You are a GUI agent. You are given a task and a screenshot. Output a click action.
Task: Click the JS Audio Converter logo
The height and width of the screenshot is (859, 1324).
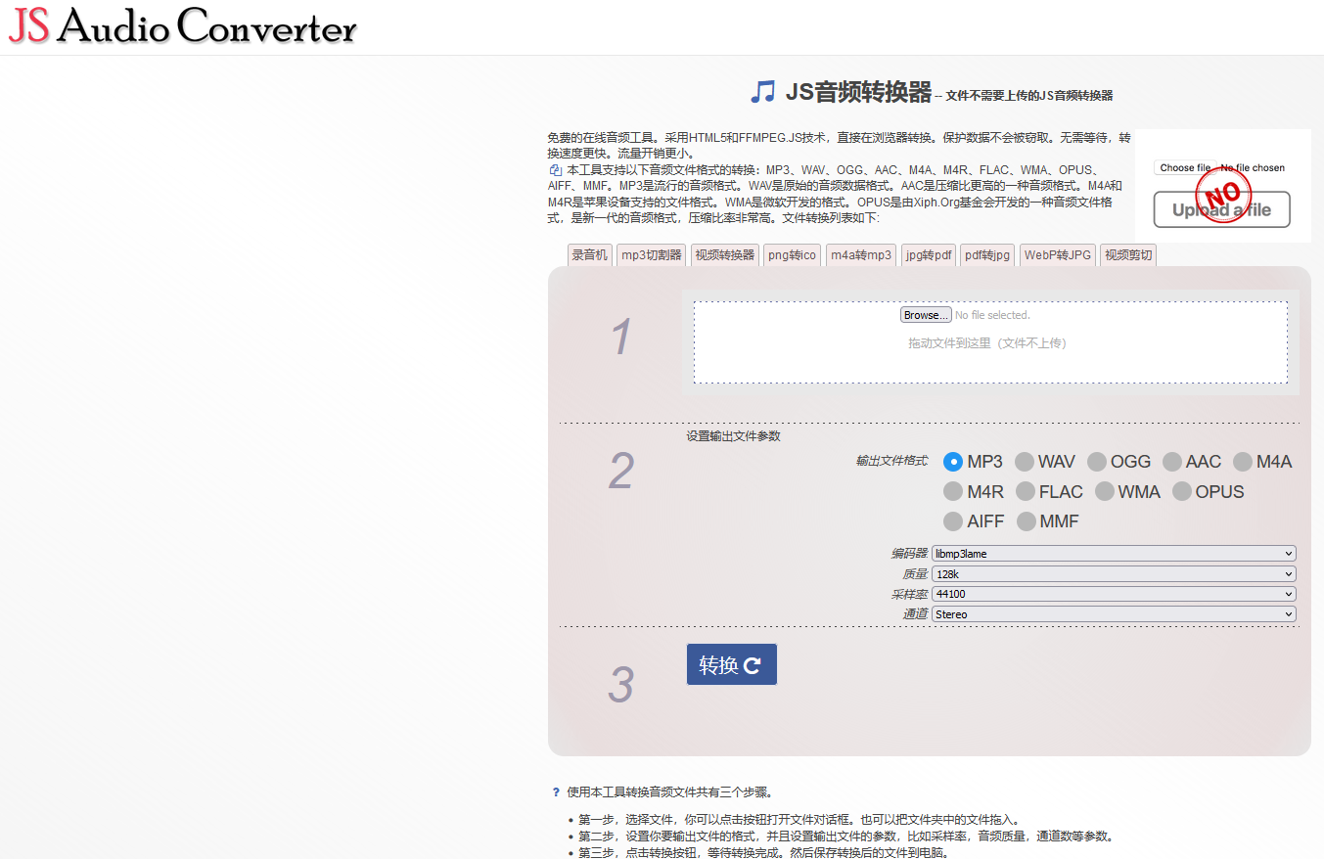coord(182,26)
